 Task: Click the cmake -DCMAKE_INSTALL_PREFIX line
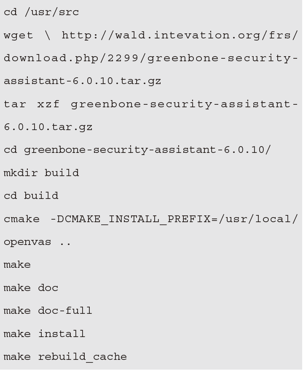[151, 219]
